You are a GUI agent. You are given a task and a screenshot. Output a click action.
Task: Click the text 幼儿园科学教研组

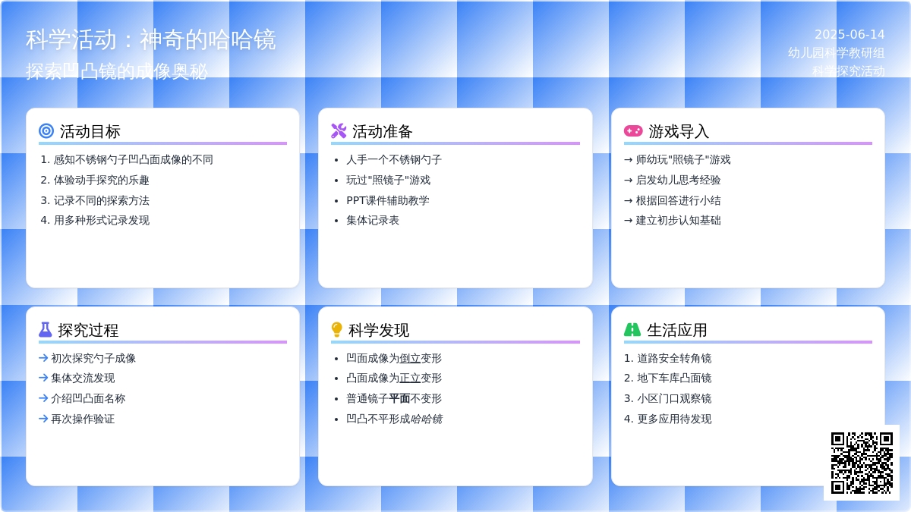click(x=837, y=53)
